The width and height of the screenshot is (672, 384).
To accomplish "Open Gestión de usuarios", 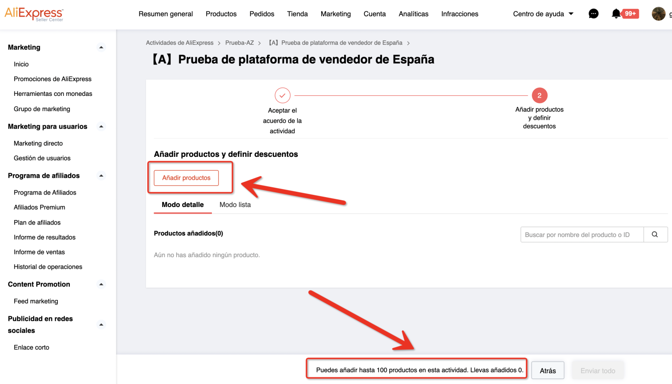I will coord(42,158).
